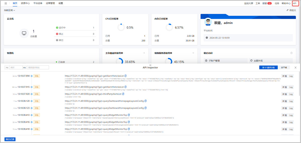
Task: Click the admin avatar image
Action: [x=207, y=22]
